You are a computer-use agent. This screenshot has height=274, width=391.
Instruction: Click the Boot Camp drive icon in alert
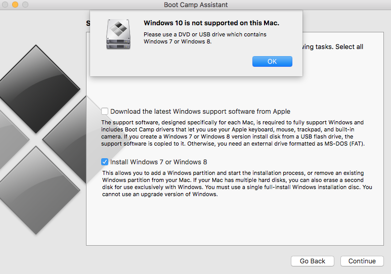coord(118,34)
